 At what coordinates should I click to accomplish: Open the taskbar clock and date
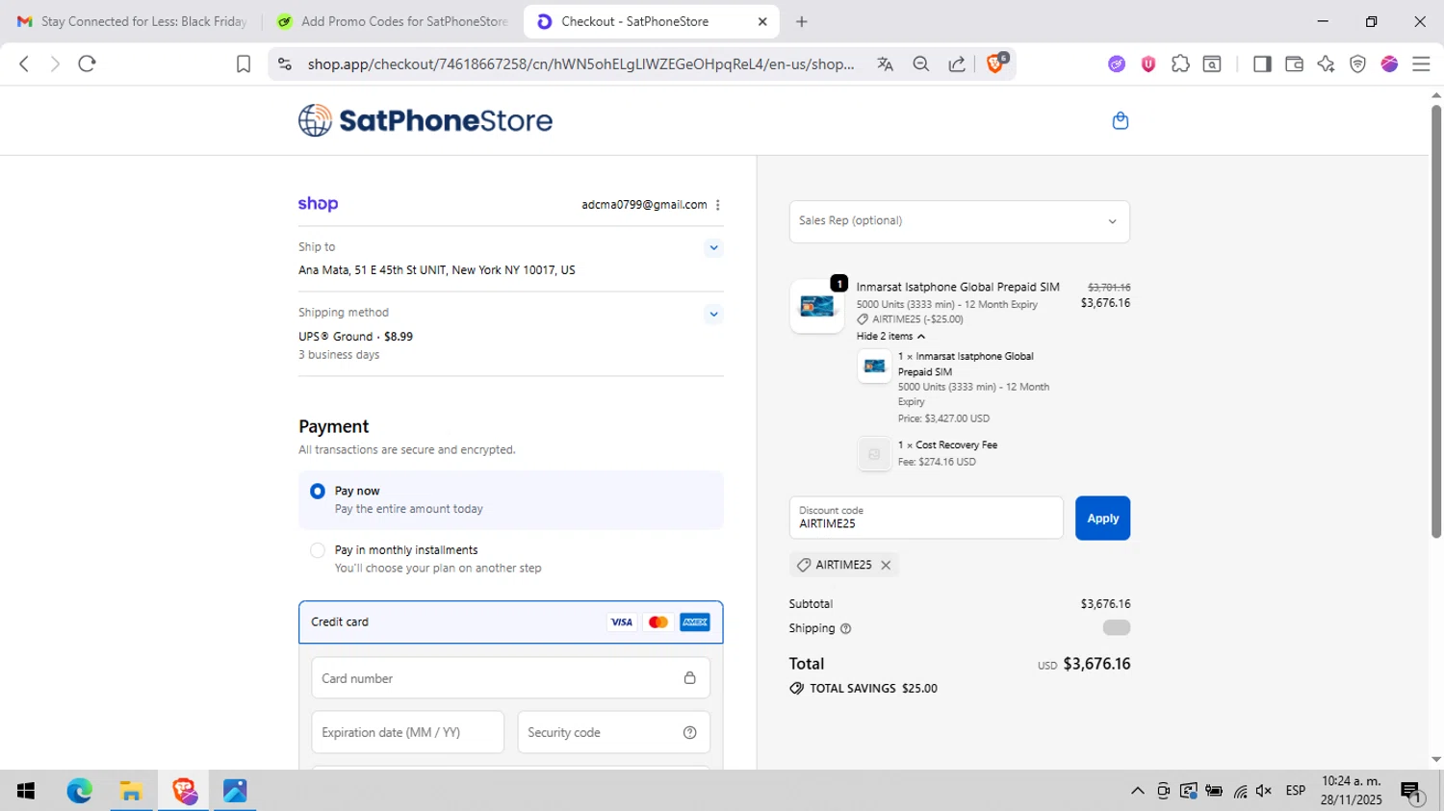click(x=1351, y=791)
